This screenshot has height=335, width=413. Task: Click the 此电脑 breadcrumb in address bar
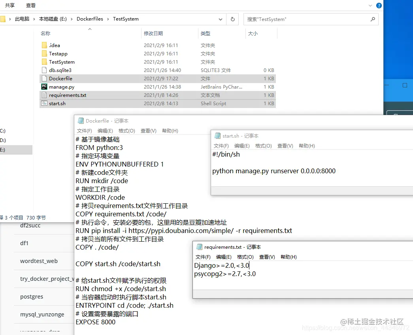[22, 19]
